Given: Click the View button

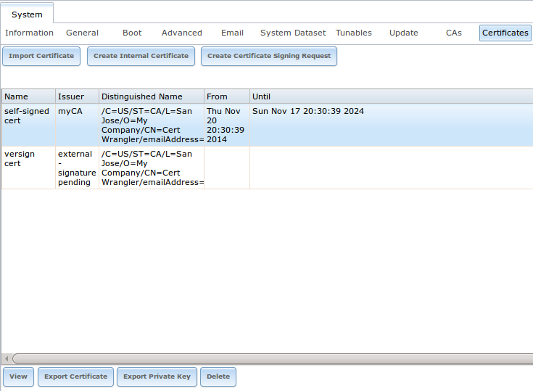Looking at the screenshot, I should tap(18, 376).
